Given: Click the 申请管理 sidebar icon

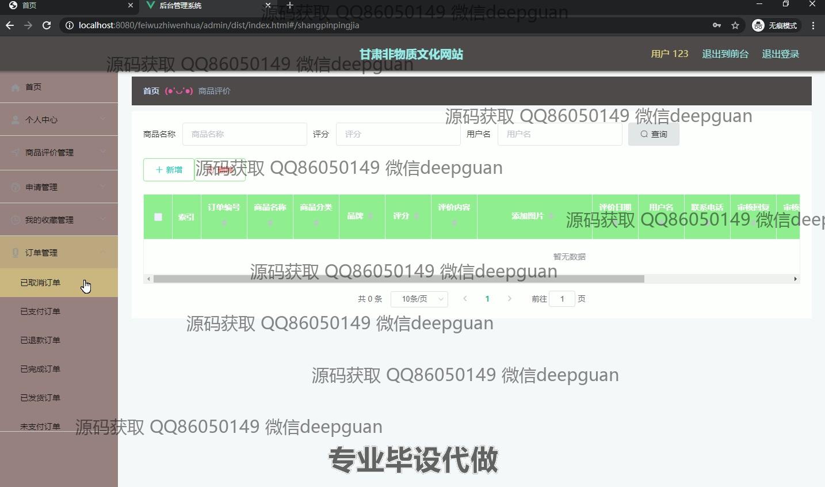Looking at the screenshot, I should pos(16,187).
